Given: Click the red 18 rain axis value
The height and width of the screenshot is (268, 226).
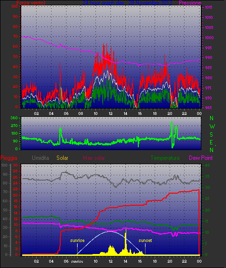Looking at the screenshot, I should tap(15, 201).
